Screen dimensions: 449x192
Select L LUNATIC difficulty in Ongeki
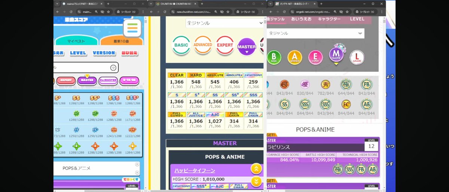click(x=357, y=57)
